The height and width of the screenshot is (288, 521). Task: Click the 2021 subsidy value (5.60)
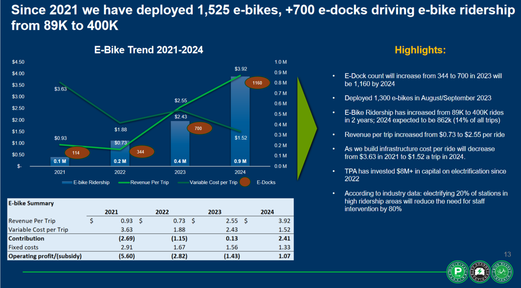coord(126,256)
